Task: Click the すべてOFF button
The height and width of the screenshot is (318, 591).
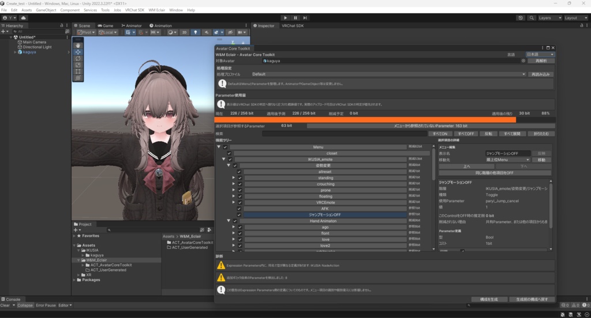Action: (466, 134)
